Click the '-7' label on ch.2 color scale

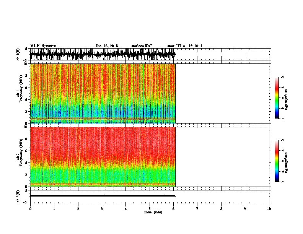point(282,182)
